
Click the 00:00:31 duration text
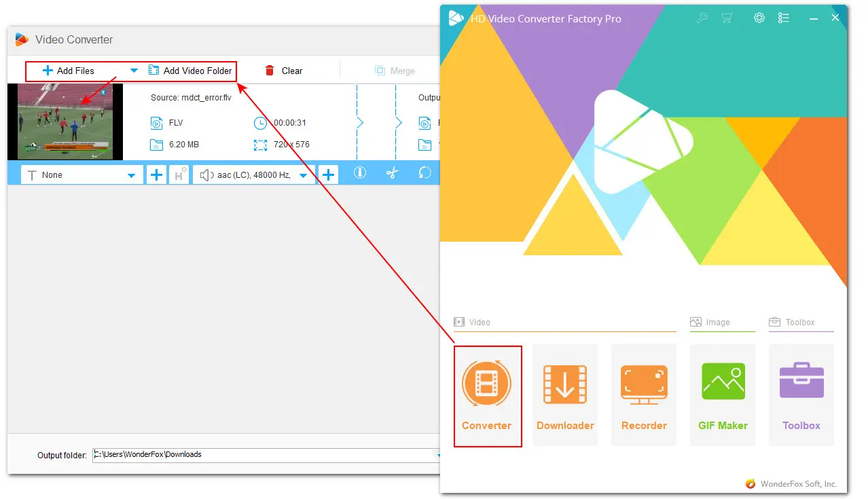coord(290,123)
